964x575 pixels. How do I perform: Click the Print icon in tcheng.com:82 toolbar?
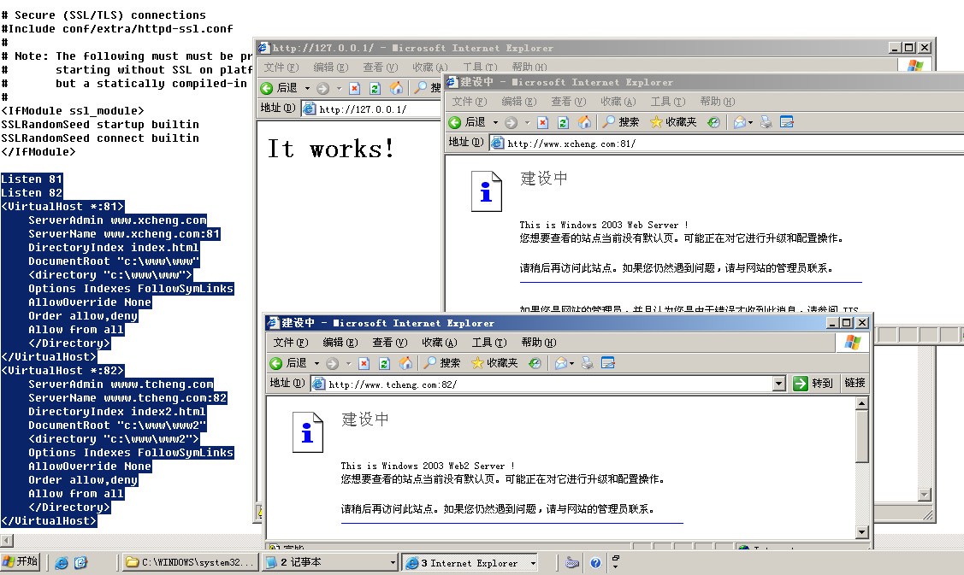click(x=588, y=363)
